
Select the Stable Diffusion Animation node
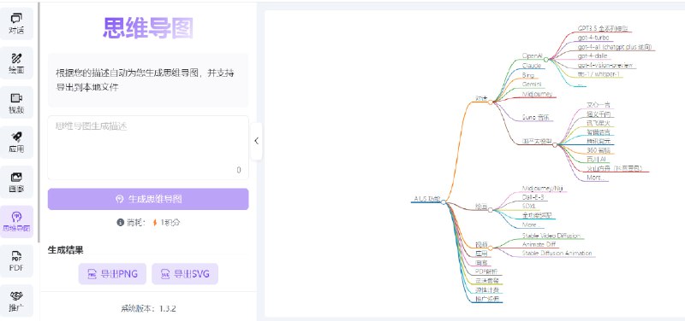557,253
